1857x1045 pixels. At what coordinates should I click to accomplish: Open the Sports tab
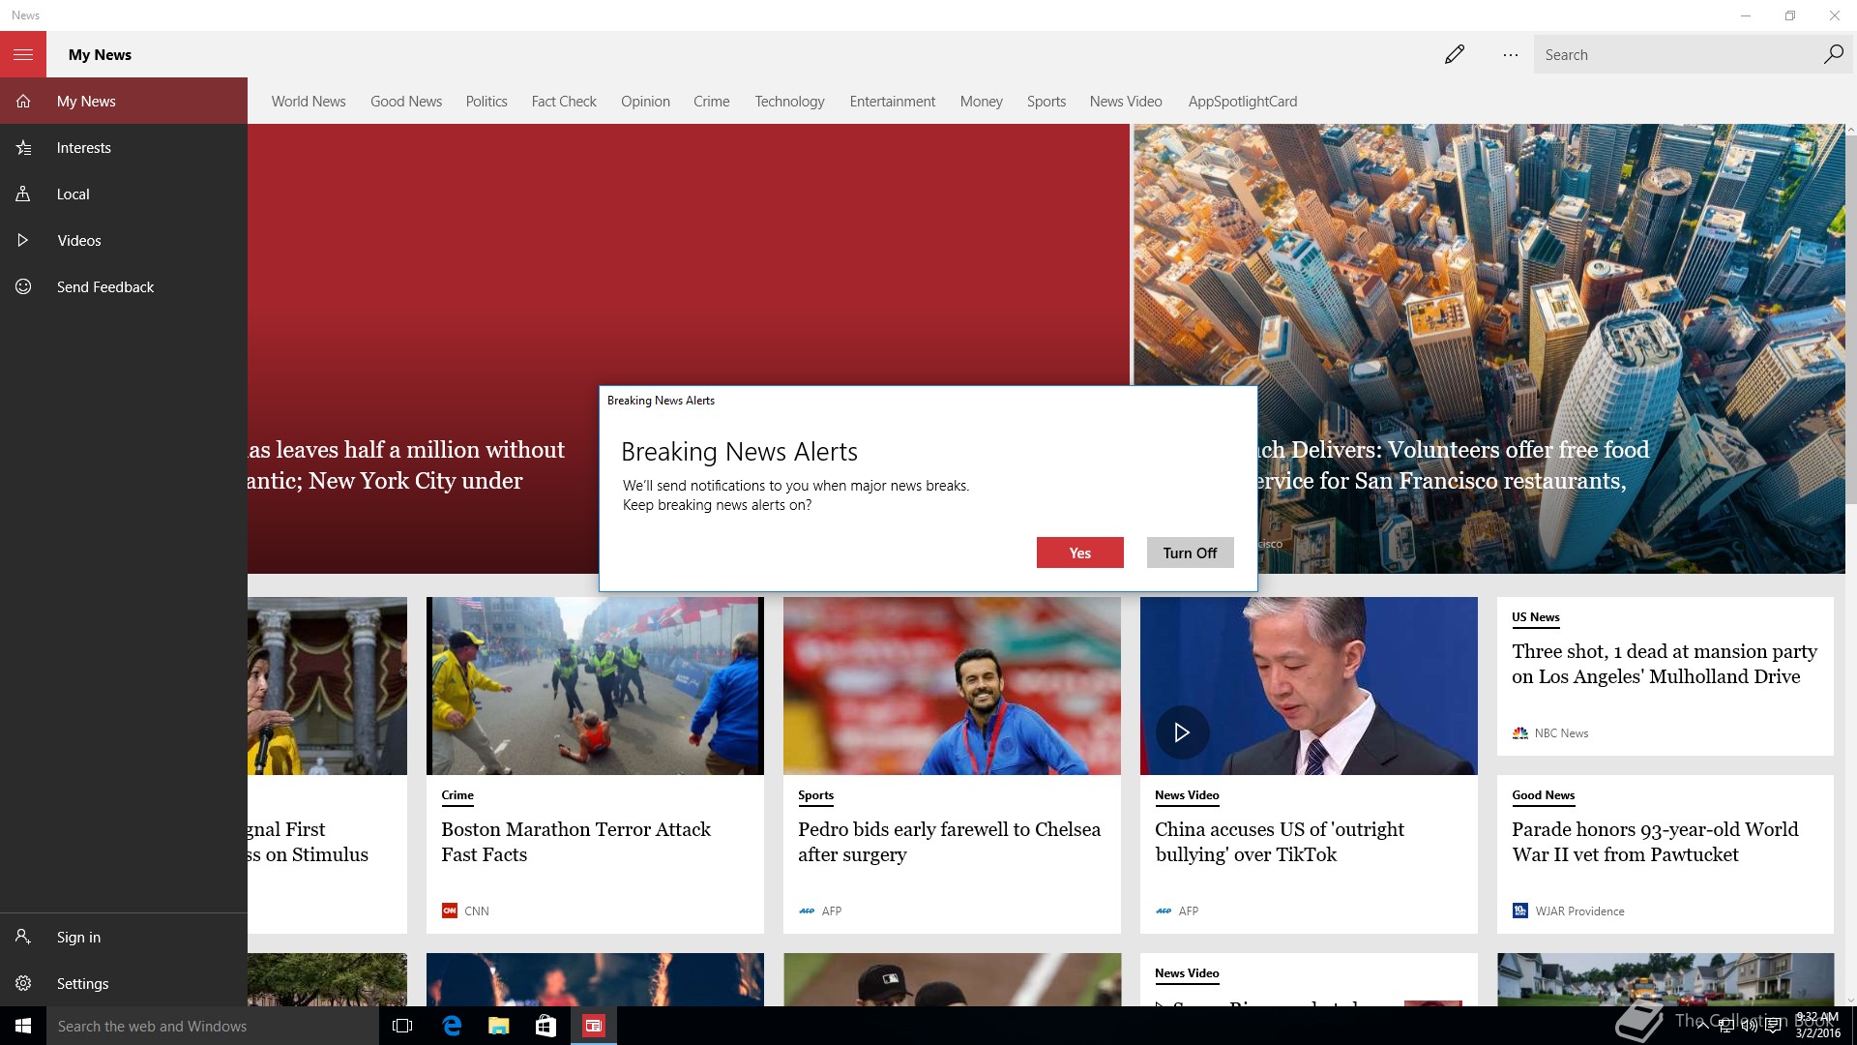point(1046,101)
